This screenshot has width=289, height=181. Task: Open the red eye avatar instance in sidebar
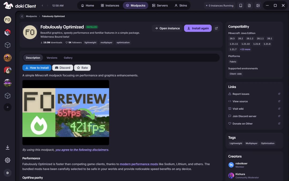click(x=7, y=70)
